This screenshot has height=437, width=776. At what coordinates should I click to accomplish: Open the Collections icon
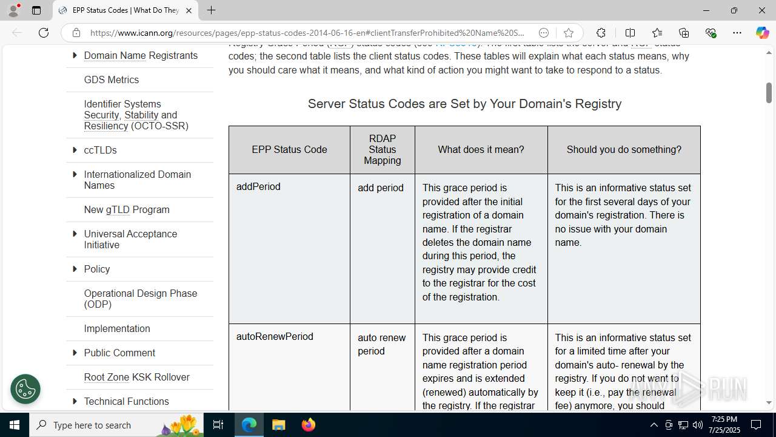coord(684,33)
